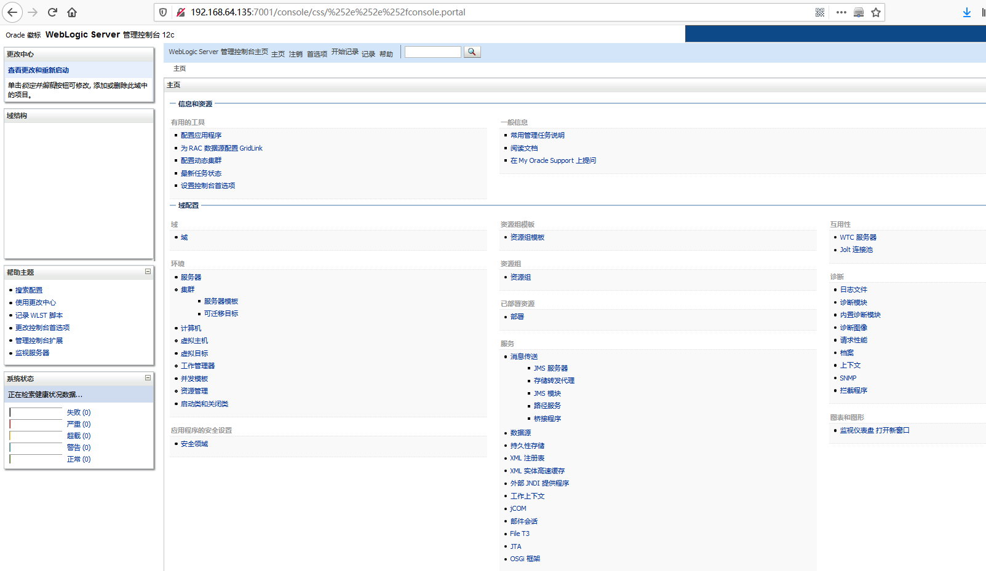Click 记录 WLST 脚本 help topic
Screen dimensions: 986x571
click(x=39, y=315)
